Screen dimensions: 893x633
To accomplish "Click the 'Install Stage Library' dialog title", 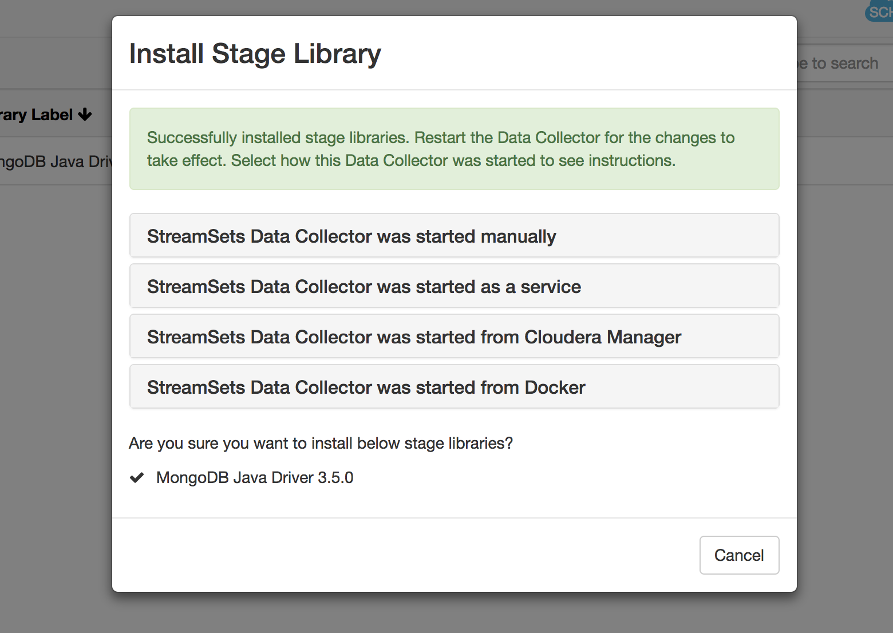I will (x=255, y=54).
